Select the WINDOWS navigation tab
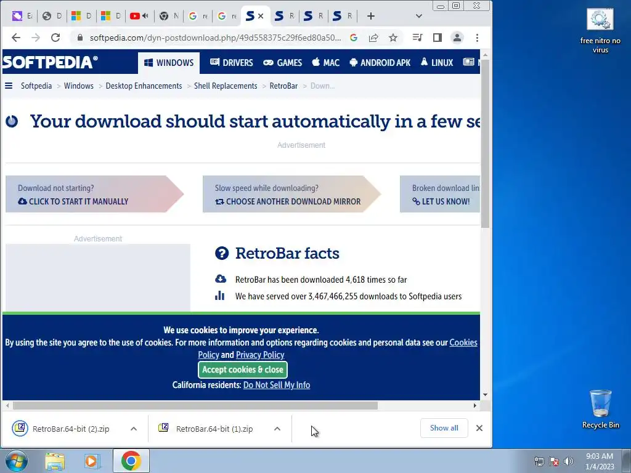The image size is (631, 473). pos(169,63)
